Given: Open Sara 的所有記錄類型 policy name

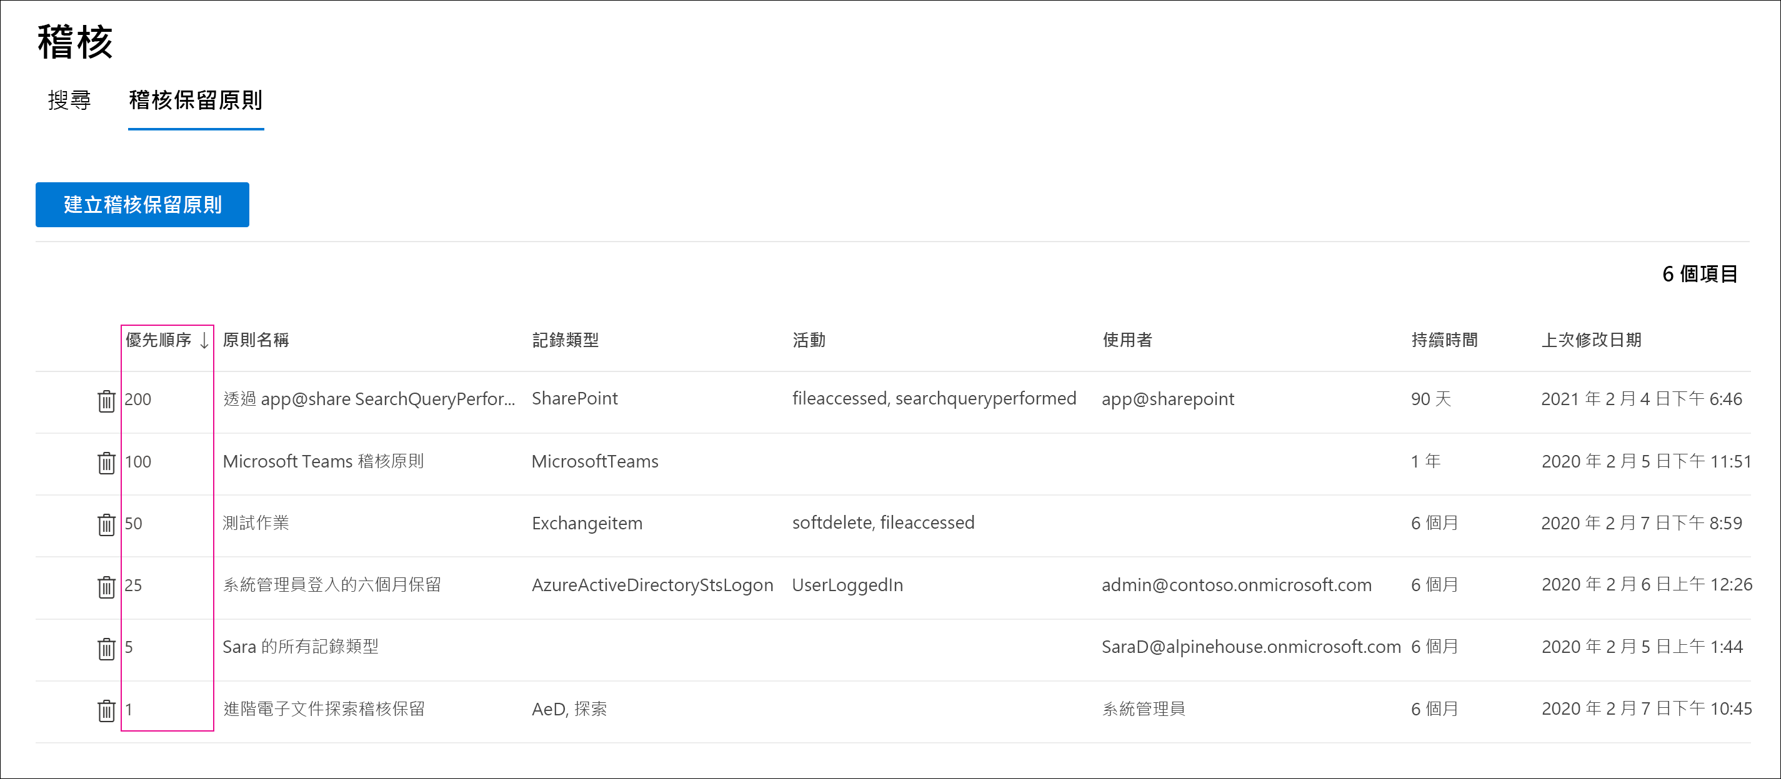Looking at the screenshot, I should [x=301, y=647].
